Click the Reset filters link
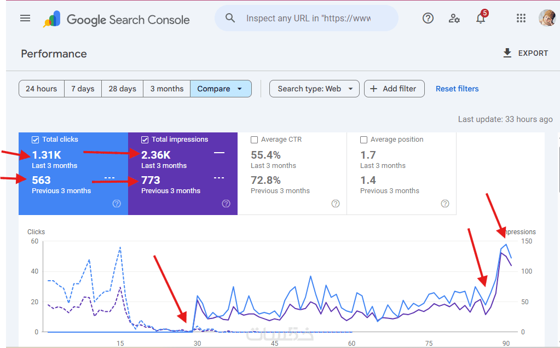Image resolution: width=560 pixels, height=348 pixels. (457, 89)
